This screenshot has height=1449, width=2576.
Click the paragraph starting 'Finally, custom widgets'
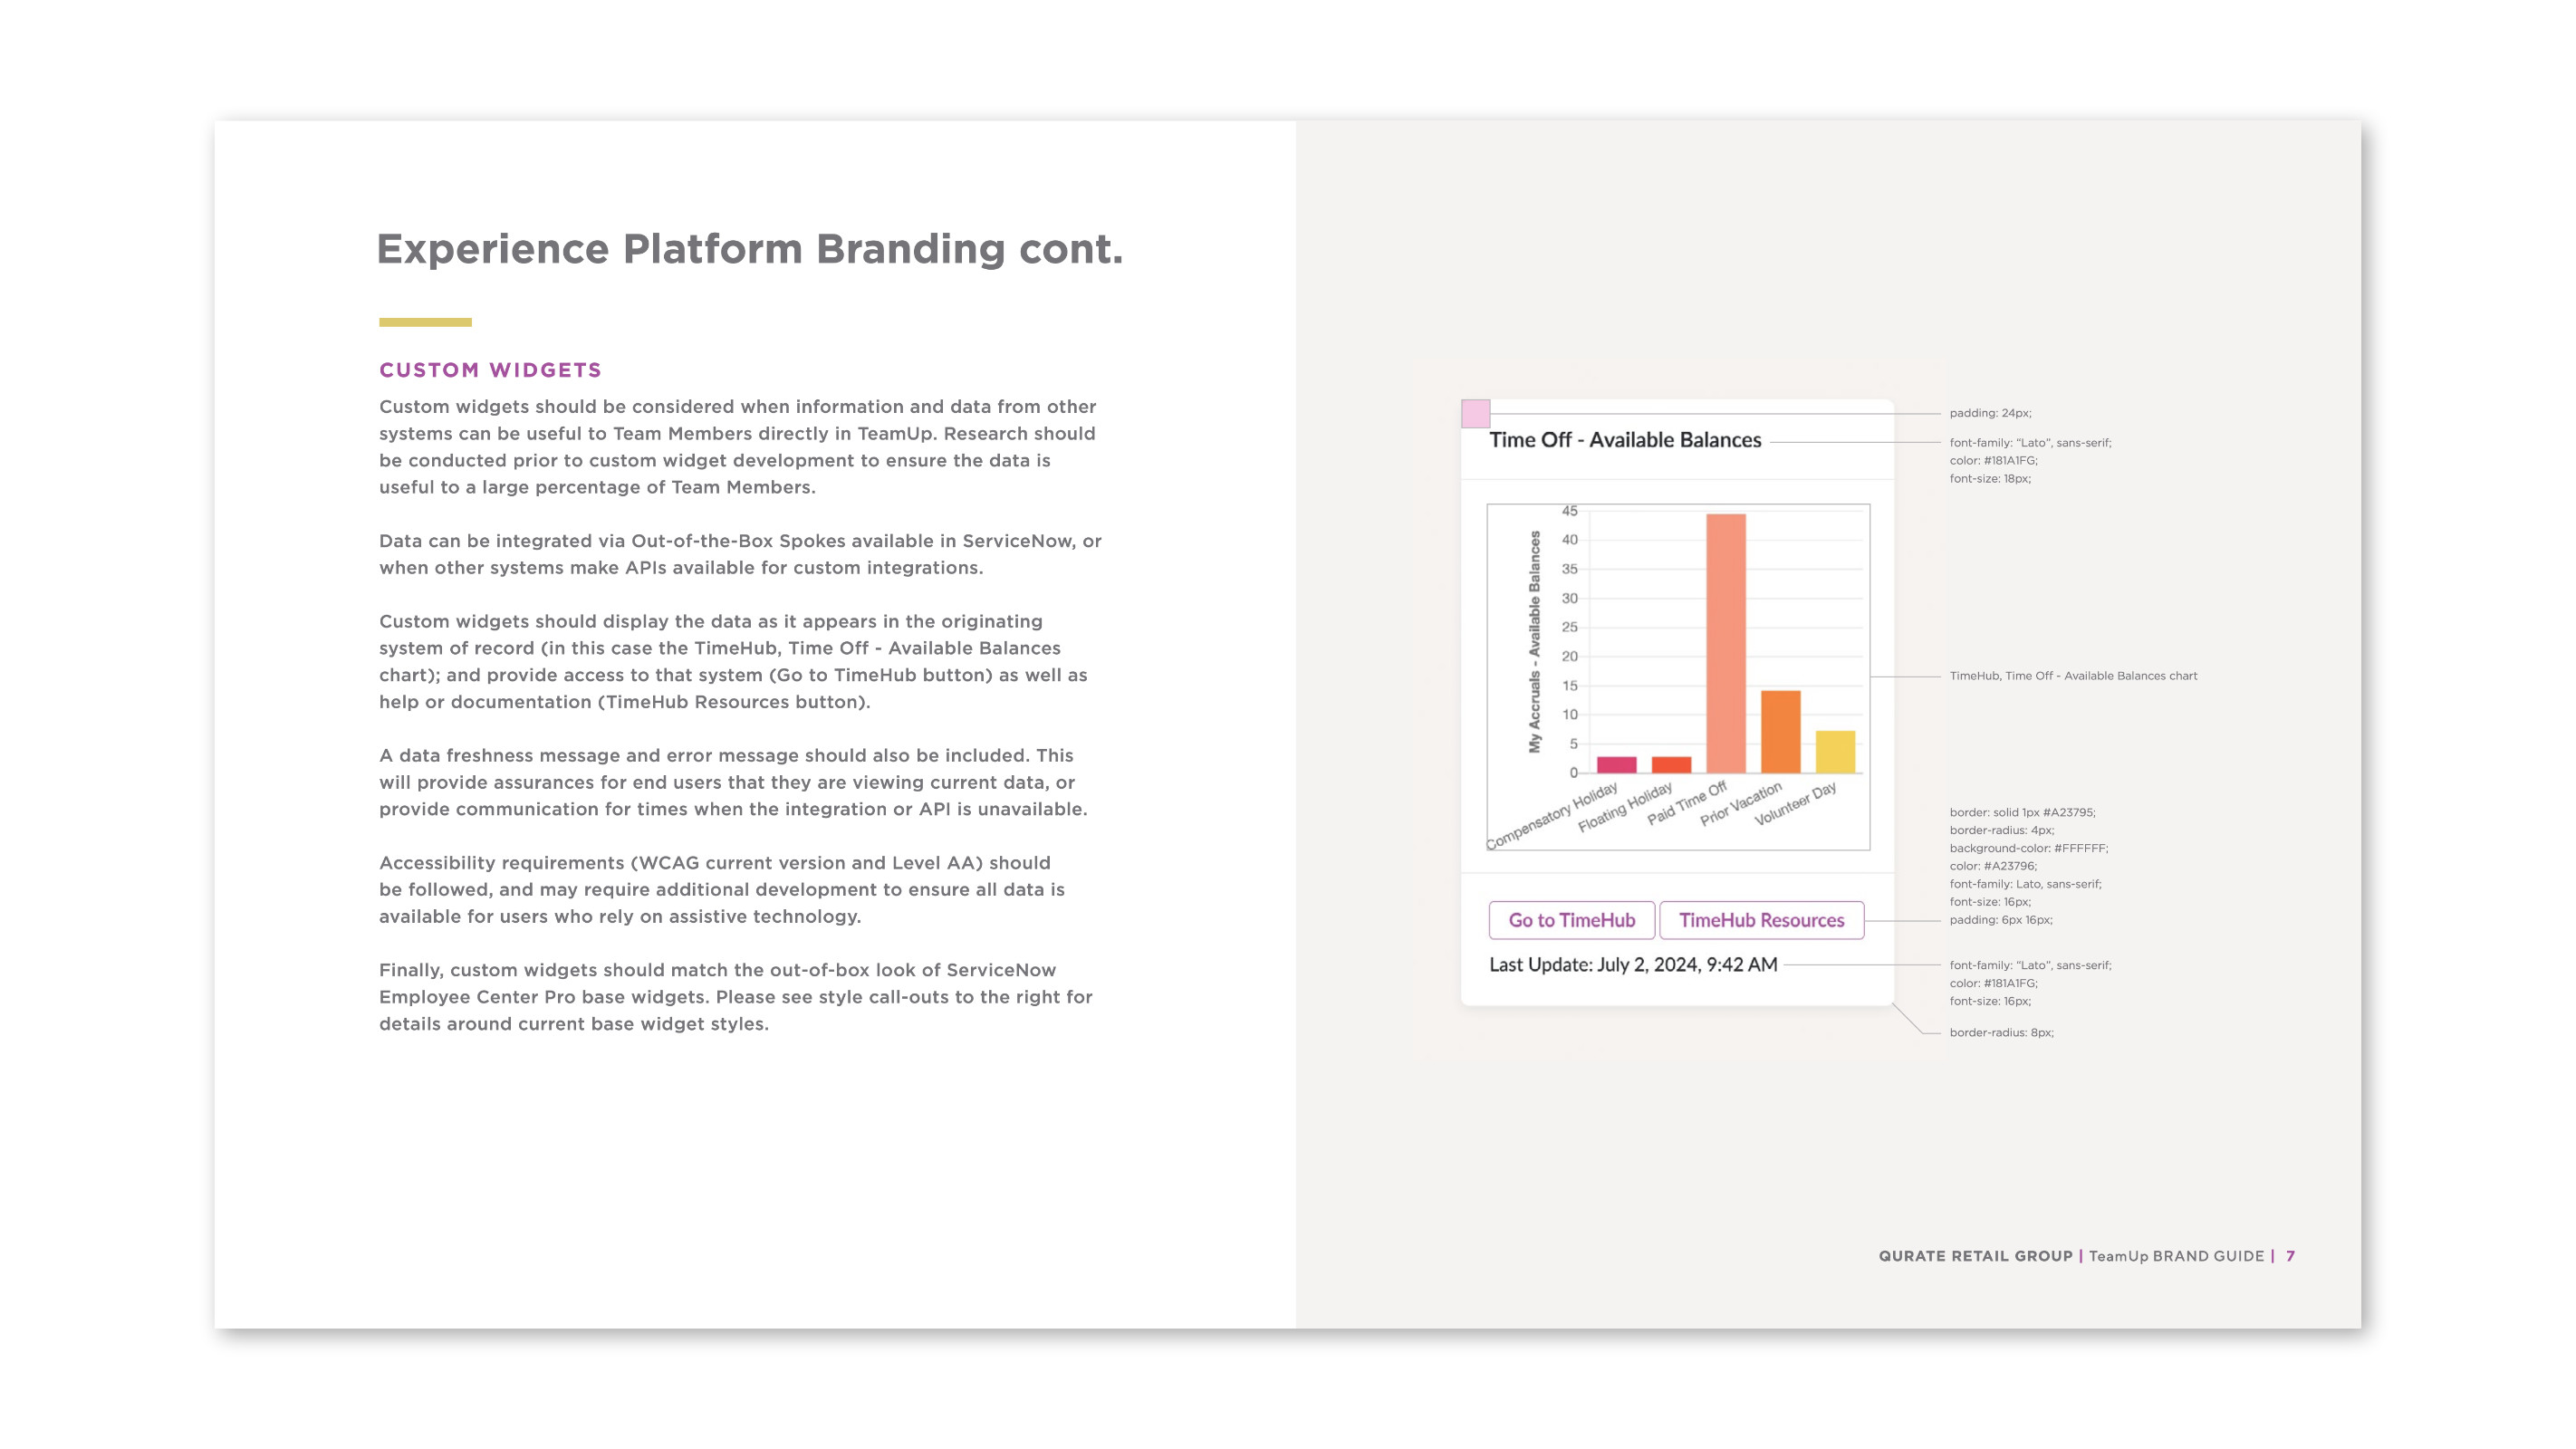(x=736, y=997)
